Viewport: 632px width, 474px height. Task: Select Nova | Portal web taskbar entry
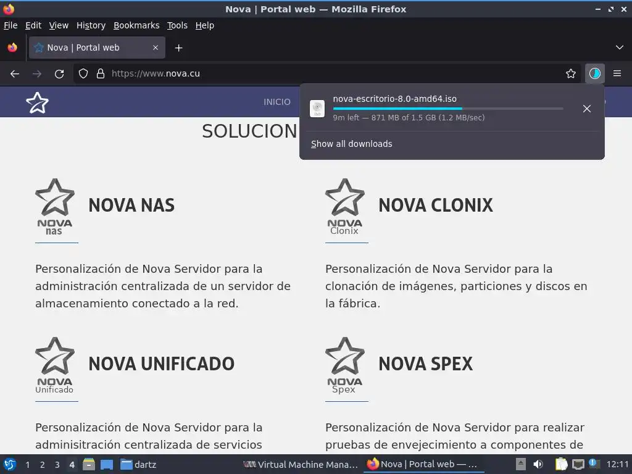point(422,464)
